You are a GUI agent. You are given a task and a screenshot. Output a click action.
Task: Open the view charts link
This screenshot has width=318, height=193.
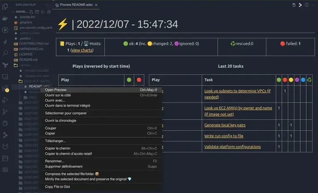click(x=82, y=50)
